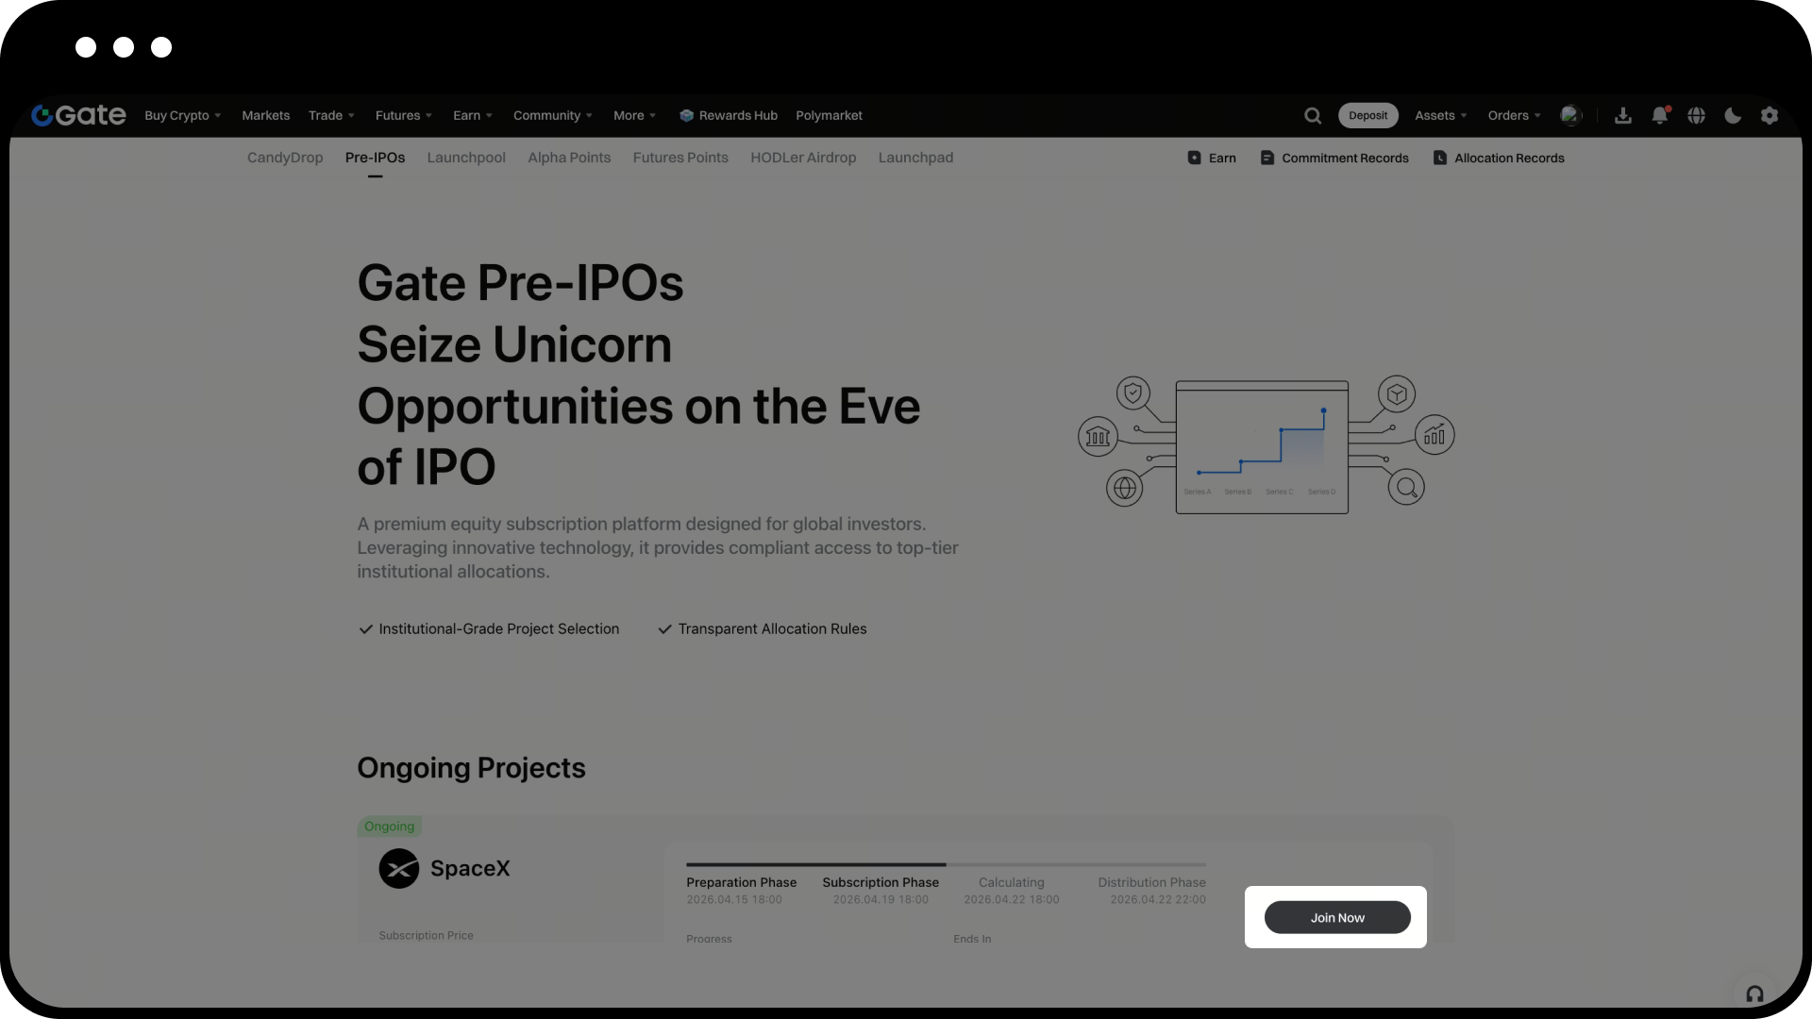This screenshot has width=1812, height=1019.
Task: Toggle dark mode moon icon
Action: click(1733, 115)
